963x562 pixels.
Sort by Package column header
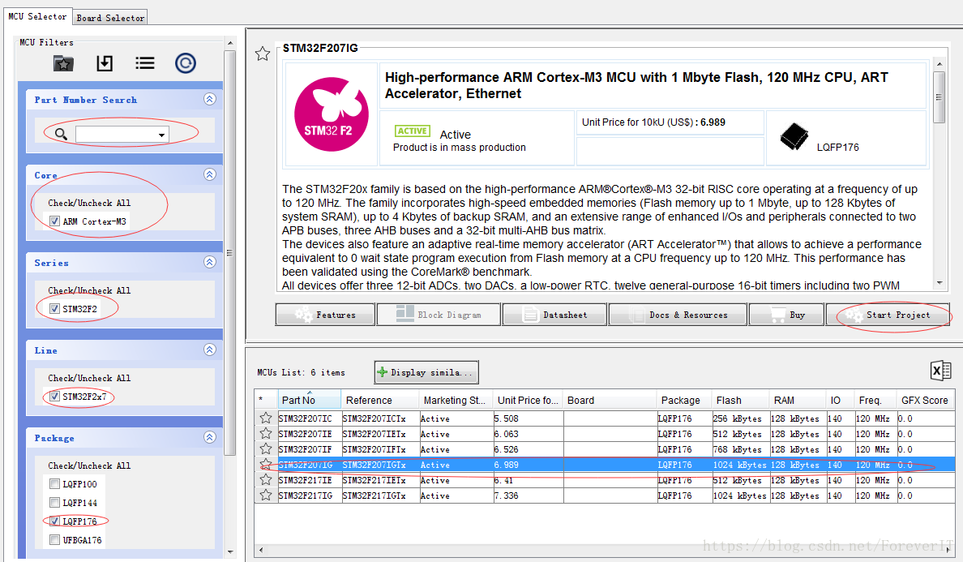coord(684,400)
